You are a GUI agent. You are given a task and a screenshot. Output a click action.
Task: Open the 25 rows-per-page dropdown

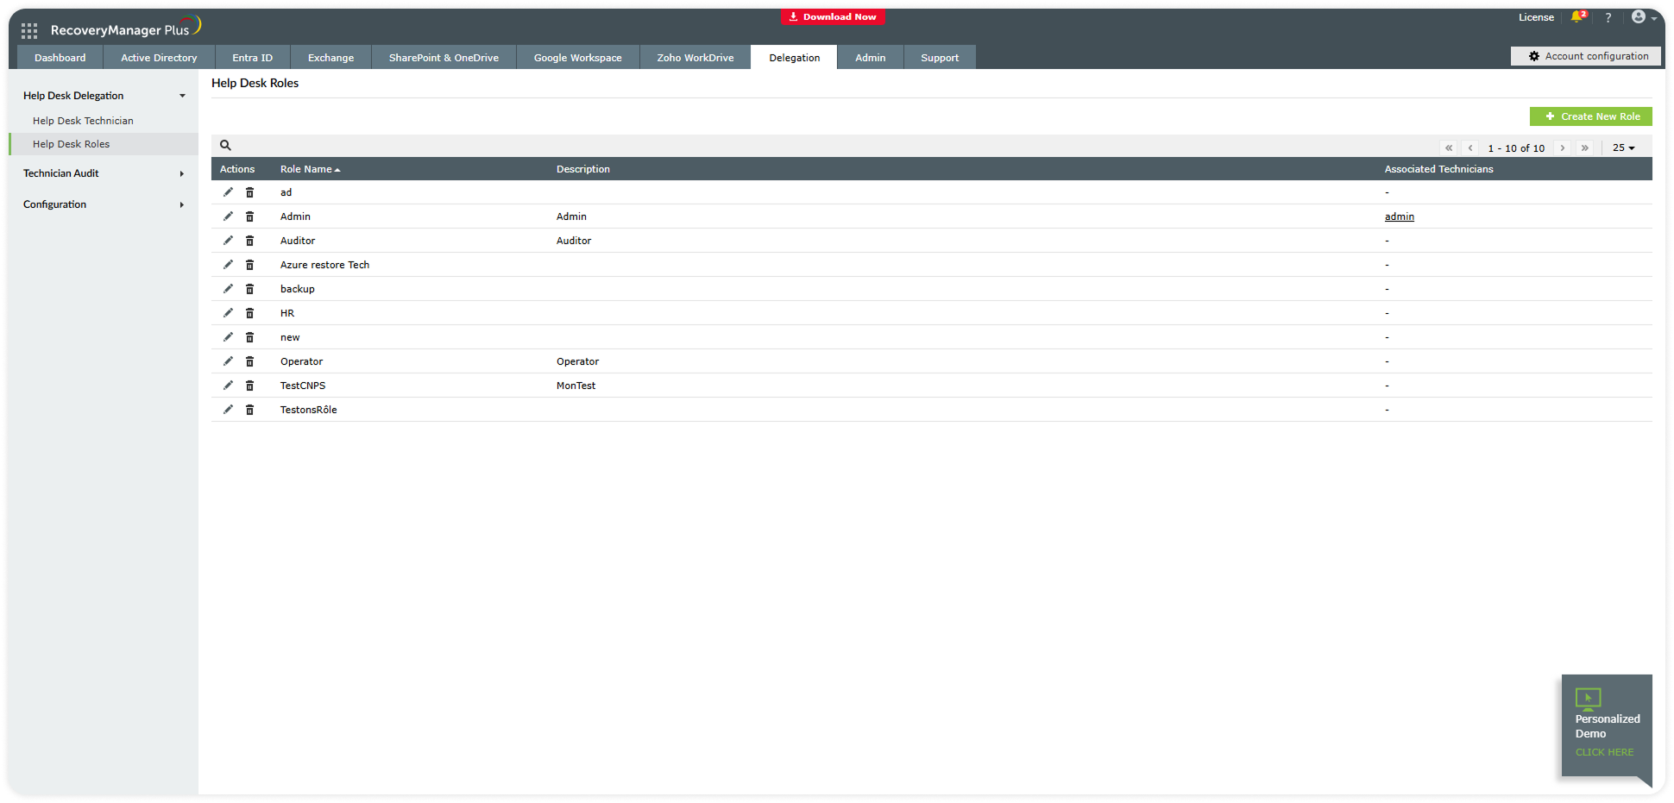point(1623,148)
